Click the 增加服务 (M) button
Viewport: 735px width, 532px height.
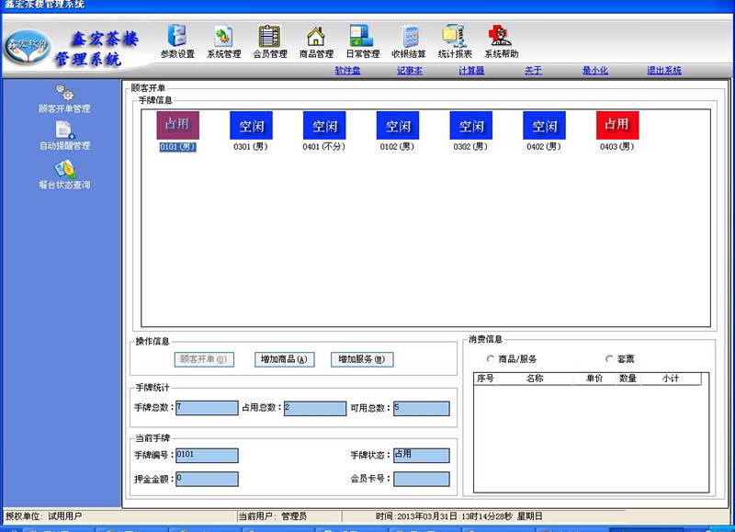(x=362, y=359)
